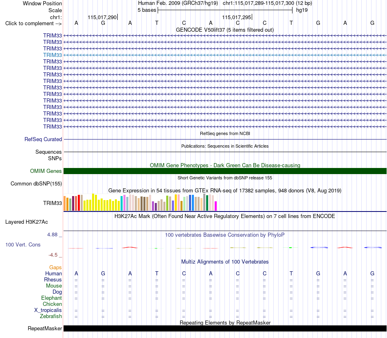The height and width of the screenshot is (338, 387).
Task: Click the 'X_tropicalis' alignment row label
Action: (48, 310)
